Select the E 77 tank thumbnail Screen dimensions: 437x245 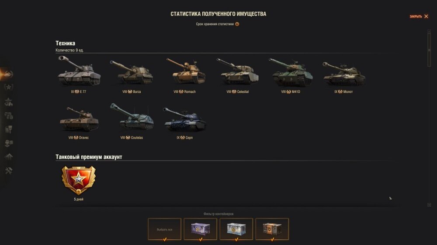click(79, 71)
